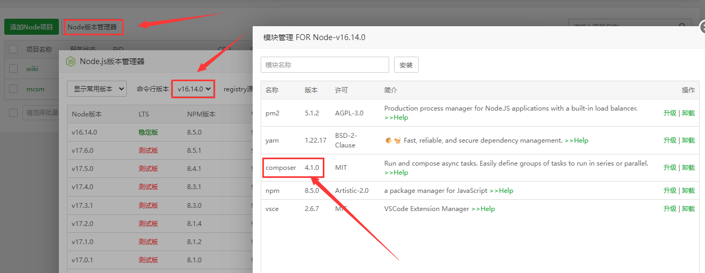This screenshot has width=705, height=273.
Task: Select the v17.4.0 version row
Action: click(x=160, y=187)
